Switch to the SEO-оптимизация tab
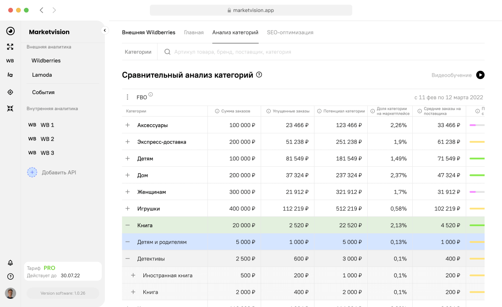Screen dimensions: 502x307 pos(290,32)
